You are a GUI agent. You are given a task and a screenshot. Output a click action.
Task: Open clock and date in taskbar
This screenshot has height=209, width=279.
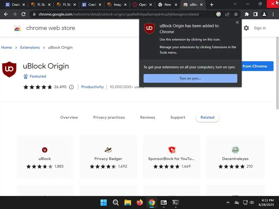[266, 202]
